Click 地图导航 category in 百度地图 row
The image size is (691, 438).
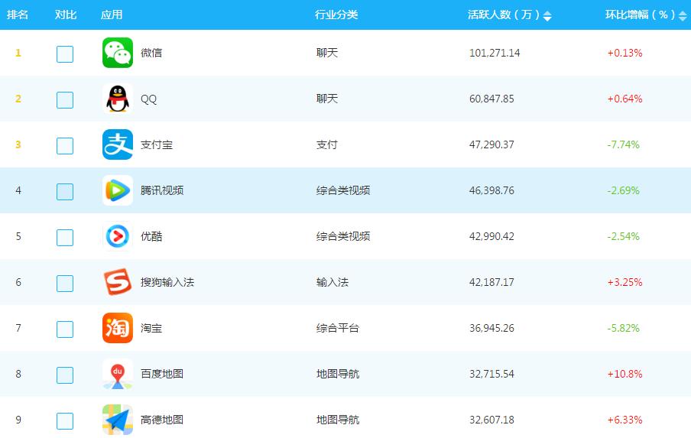338,374
